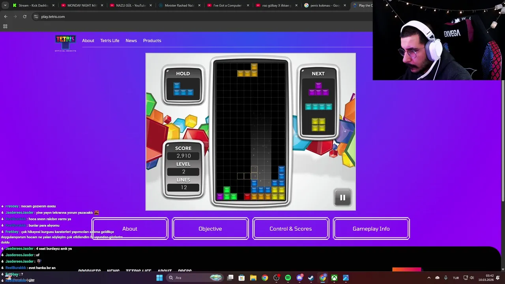Viewport: 505px width, 284px height.
Task: Close the MONDAY NIGHT tab
Action: coord(102,6)
